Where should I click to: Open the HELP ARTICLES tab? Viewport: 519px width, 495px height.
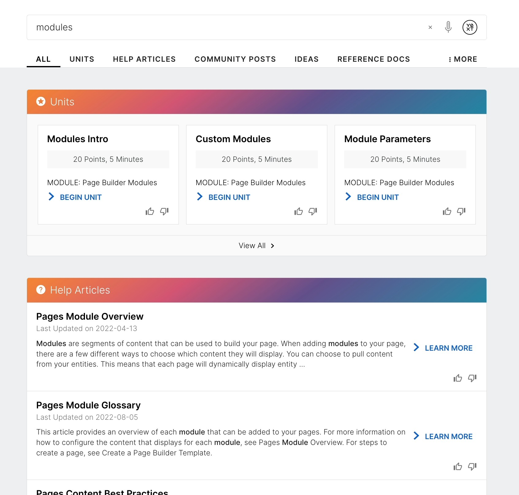coord(144,59)
